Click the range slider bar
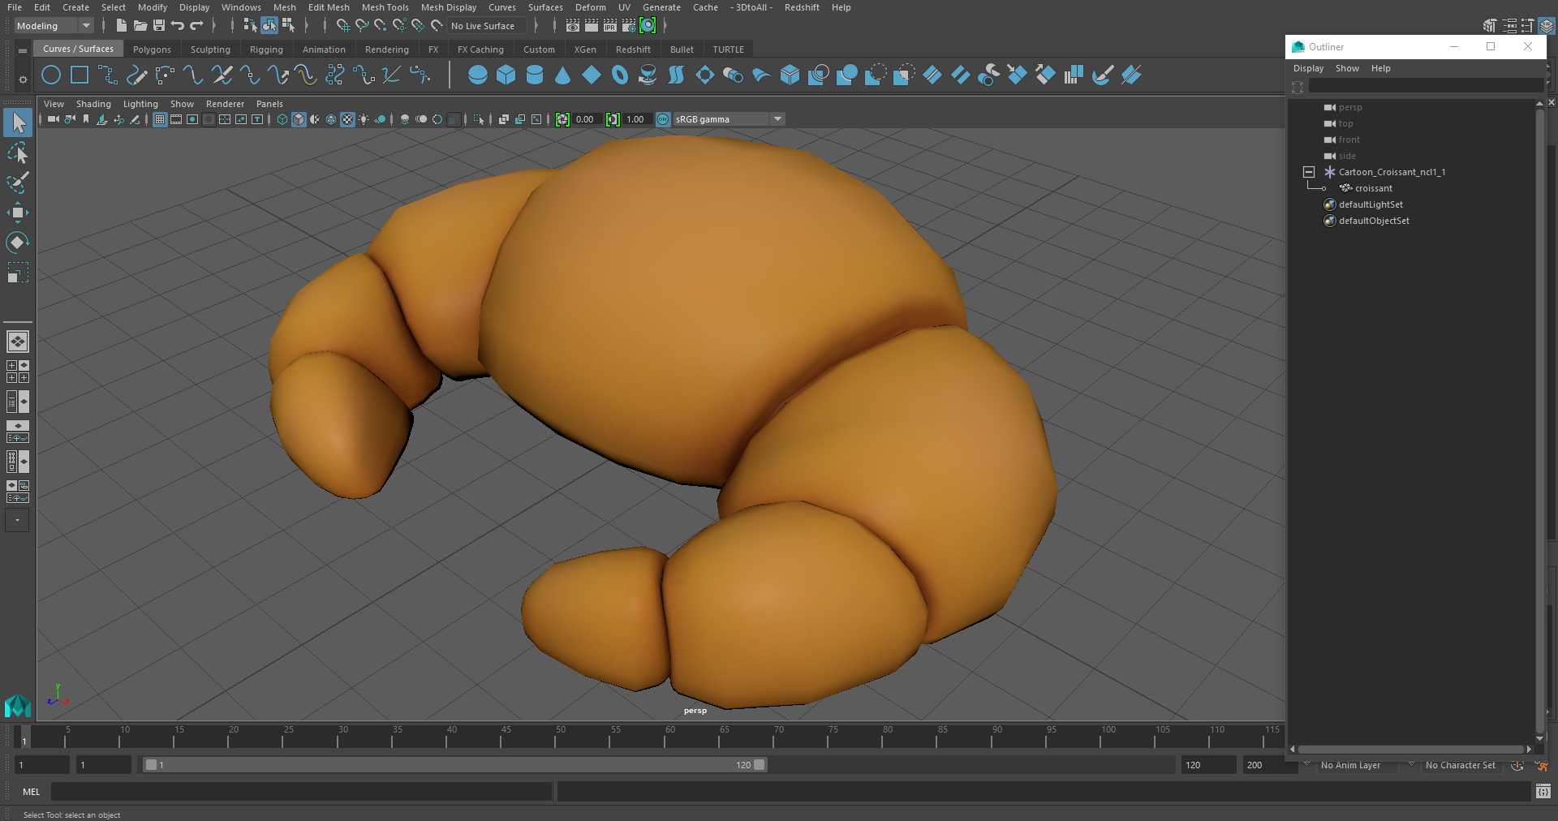 coord(454,765)
